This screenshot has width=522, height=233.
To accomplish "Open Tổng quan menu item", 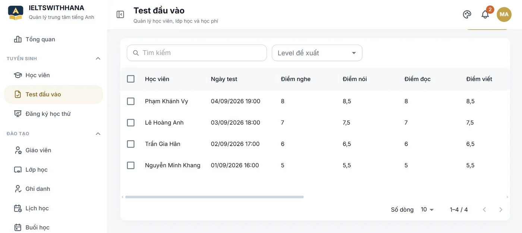I will [53, 39].
